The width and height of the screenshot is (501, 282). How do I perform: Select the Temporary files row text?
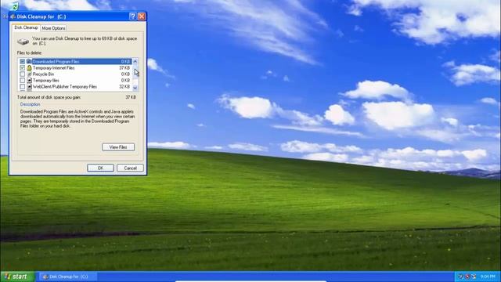46,80
